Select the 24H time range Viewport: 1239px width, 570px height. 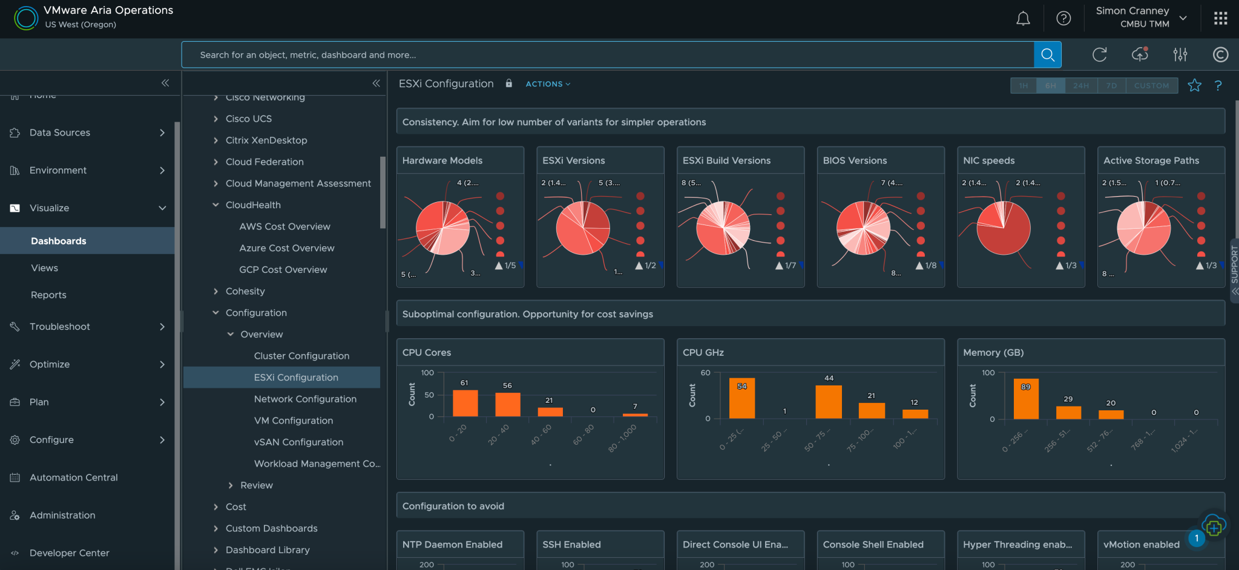[1081, 85]
